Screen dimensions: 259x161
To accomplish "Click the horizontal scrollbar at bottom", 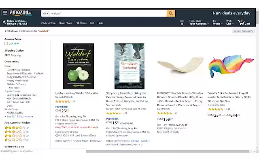I will [167, 151].
